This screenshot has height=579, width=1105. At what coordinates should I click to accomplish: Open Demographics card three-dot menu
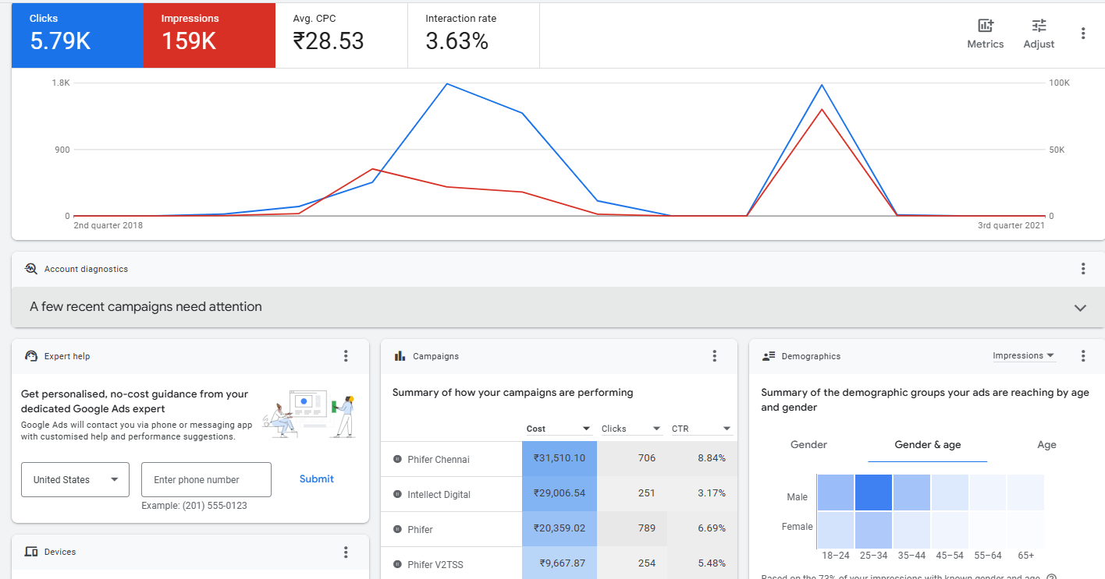(1083, 356)
